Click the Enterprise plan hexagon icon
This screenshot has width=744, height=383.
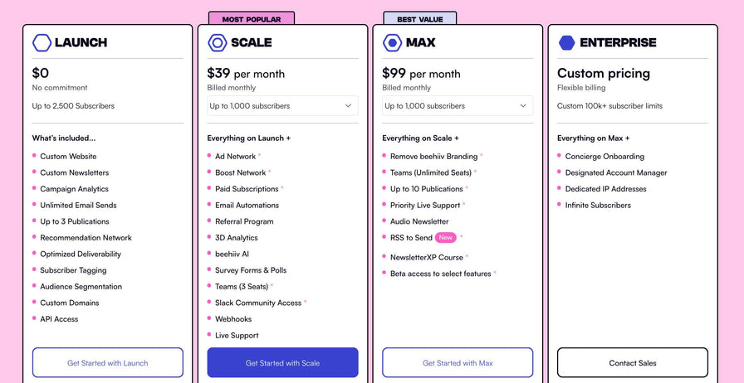(567, 42)
